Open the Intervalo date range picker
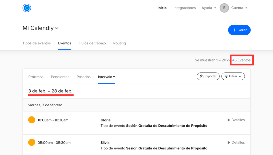The image size is (273, 155). point(106,77)
